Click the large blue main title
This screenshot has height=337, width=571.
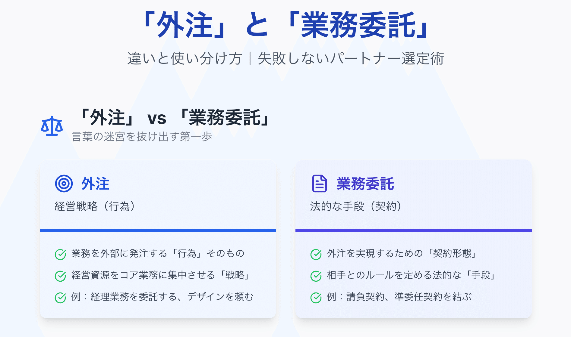[285, 25]
